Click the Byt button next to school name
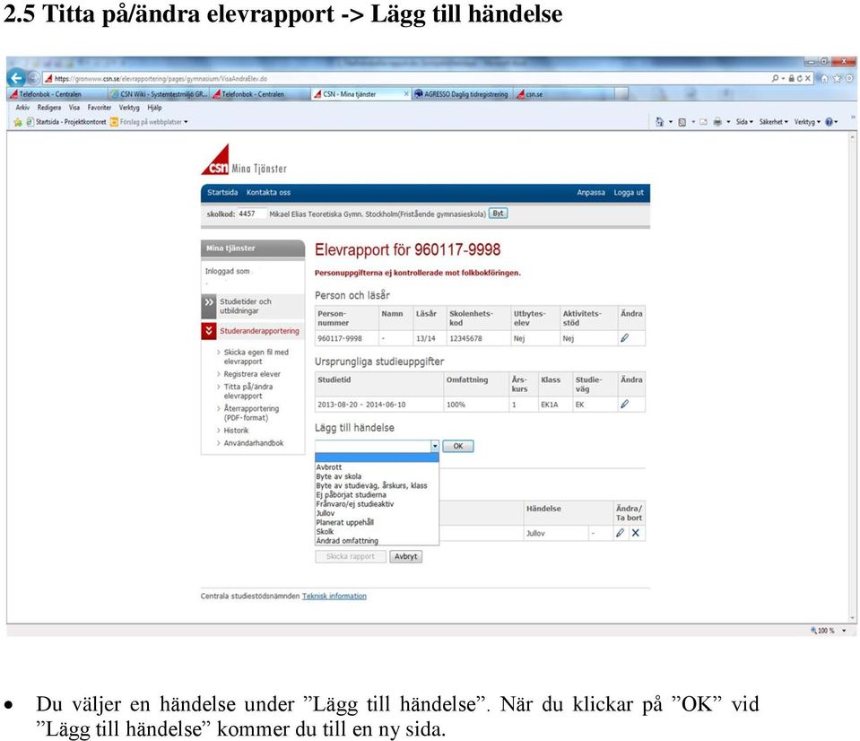Screen dimensions: 860x741 [x=498, y=214]
